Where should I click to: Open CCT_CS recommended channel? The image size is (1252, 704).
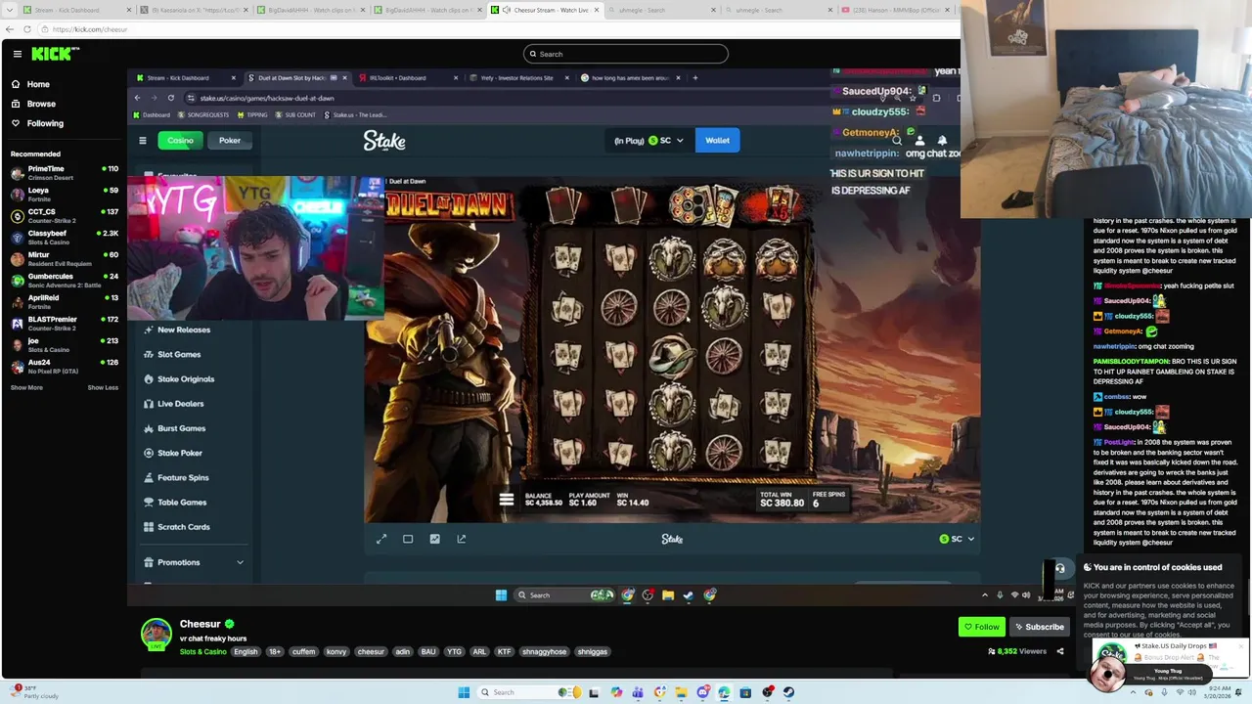(64, 216)
